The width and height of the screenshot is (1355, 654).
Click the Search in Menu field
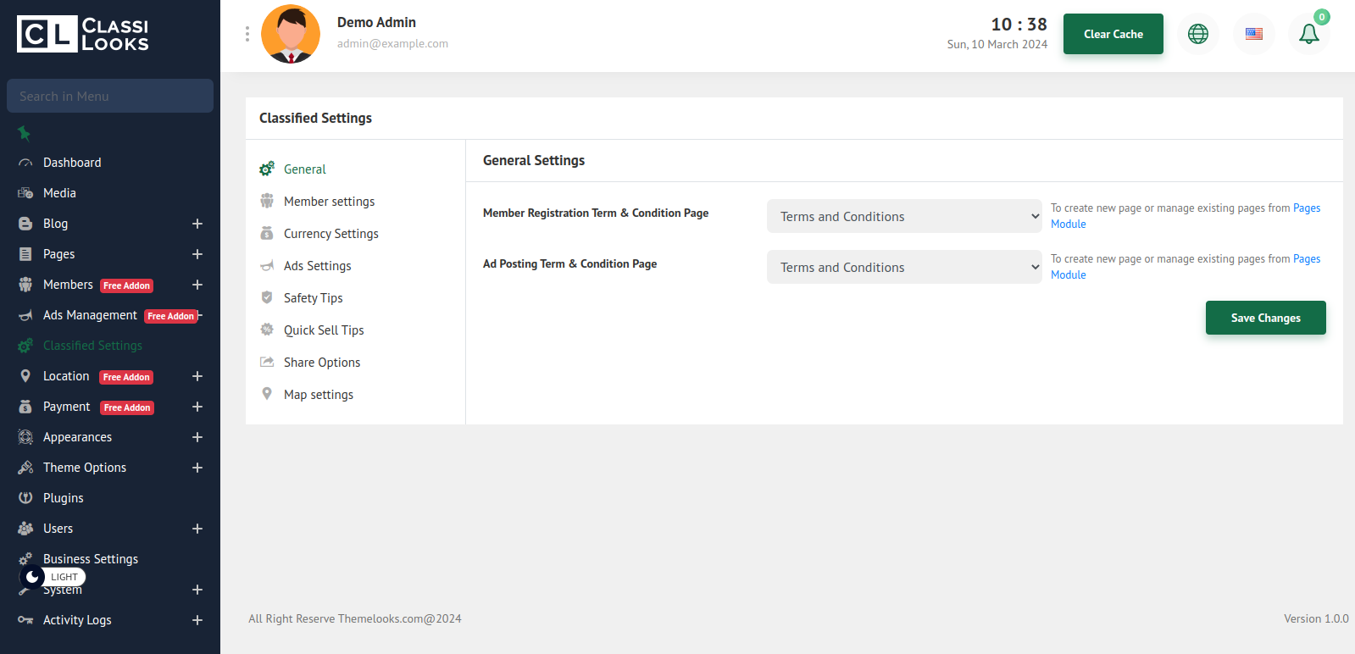(x=110, y=96)
